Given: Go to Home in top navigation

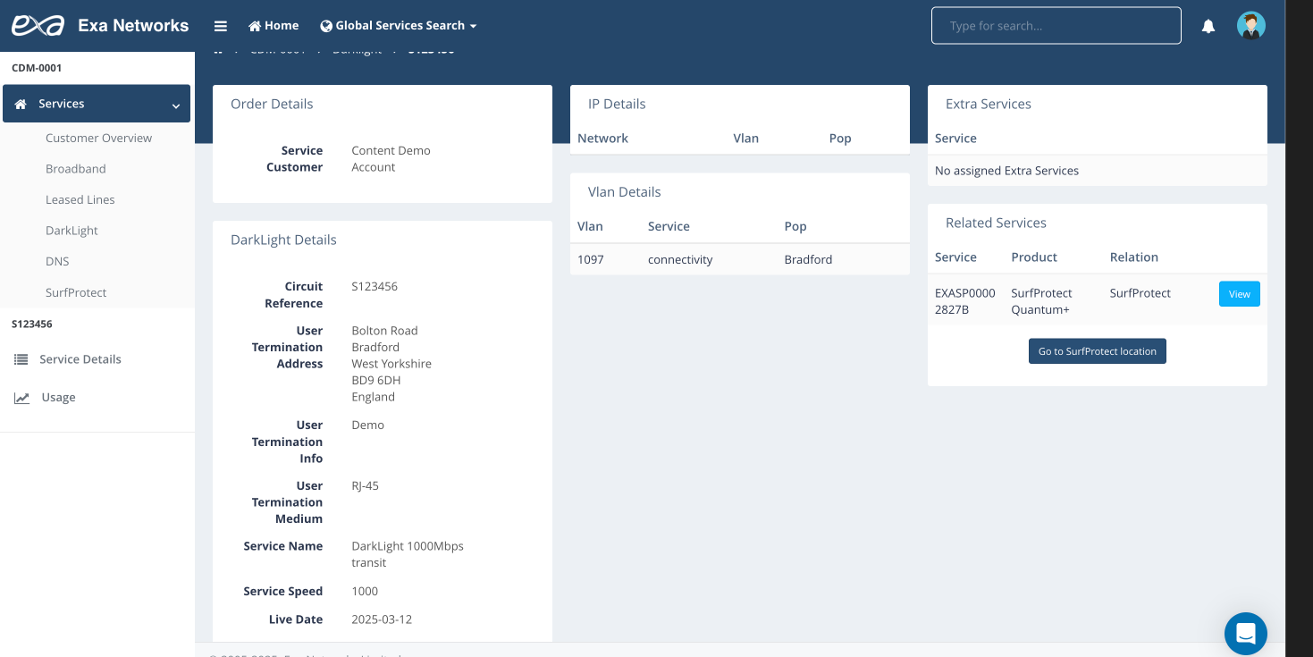Looking at the screenshot, I should coord(274,26).
